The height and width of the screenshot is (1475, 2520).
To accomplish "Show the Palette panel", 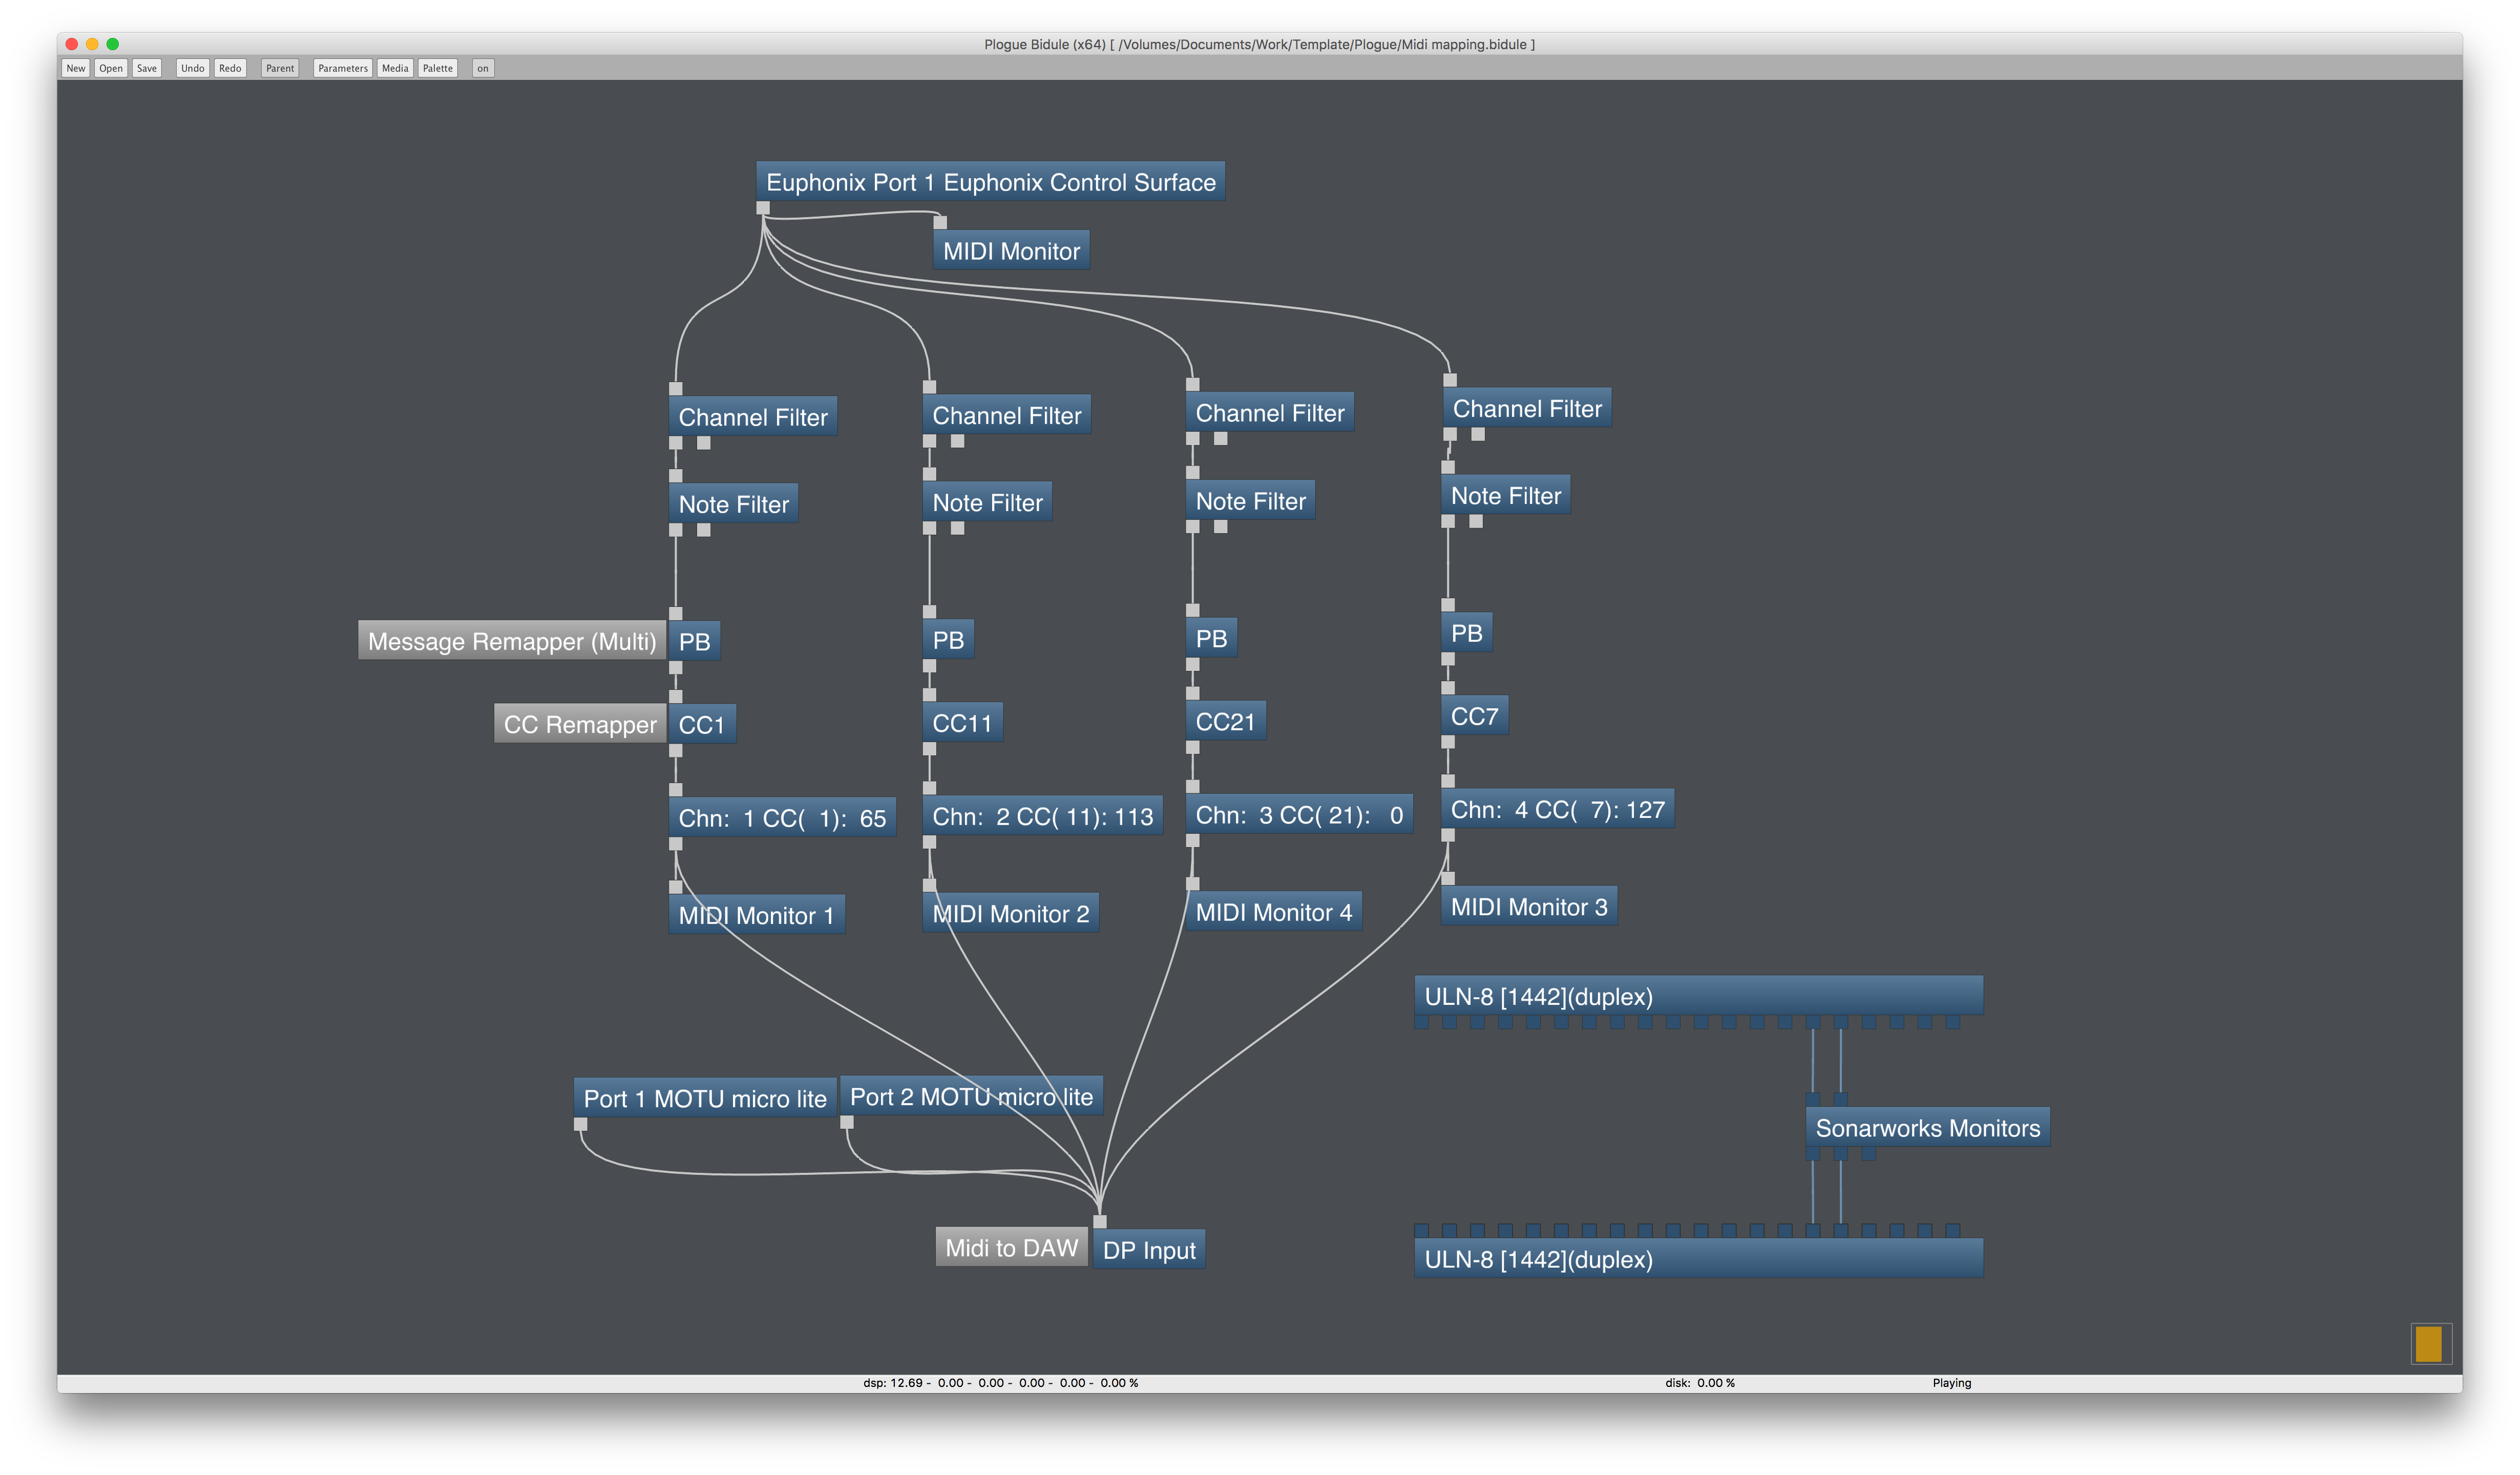I will 437,68.
